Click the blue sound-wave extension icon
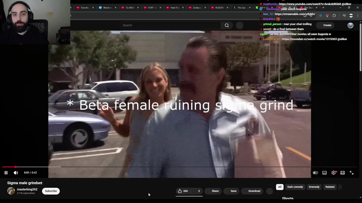362x203 pixels. 320,16
